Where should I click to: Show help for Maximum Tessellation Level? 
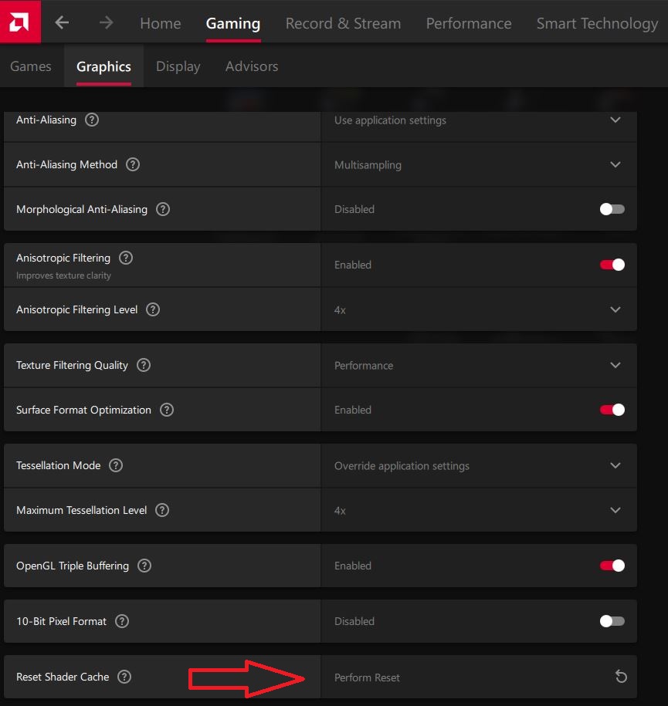tap(162, 510)
